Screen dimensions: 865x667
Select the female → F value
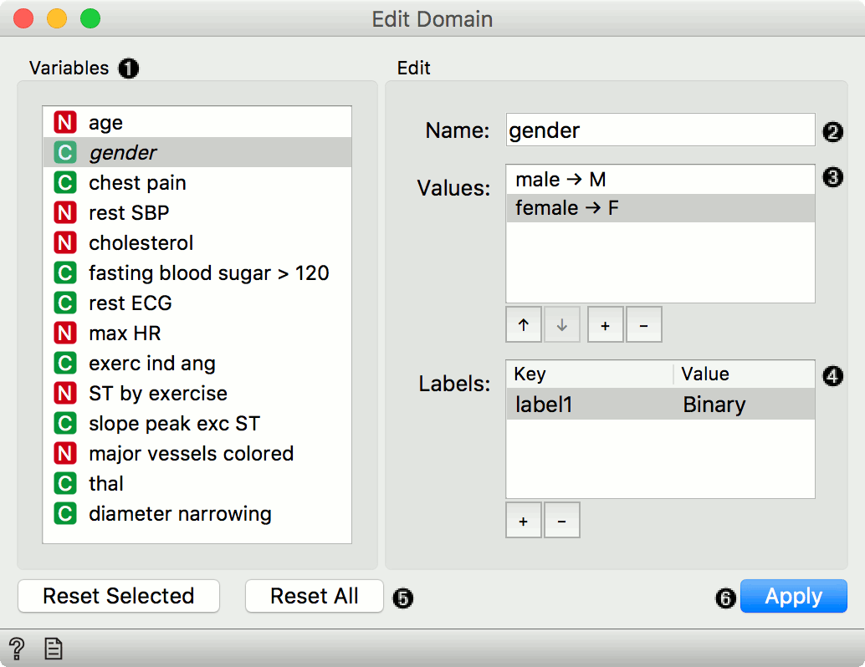click(567, 208)
